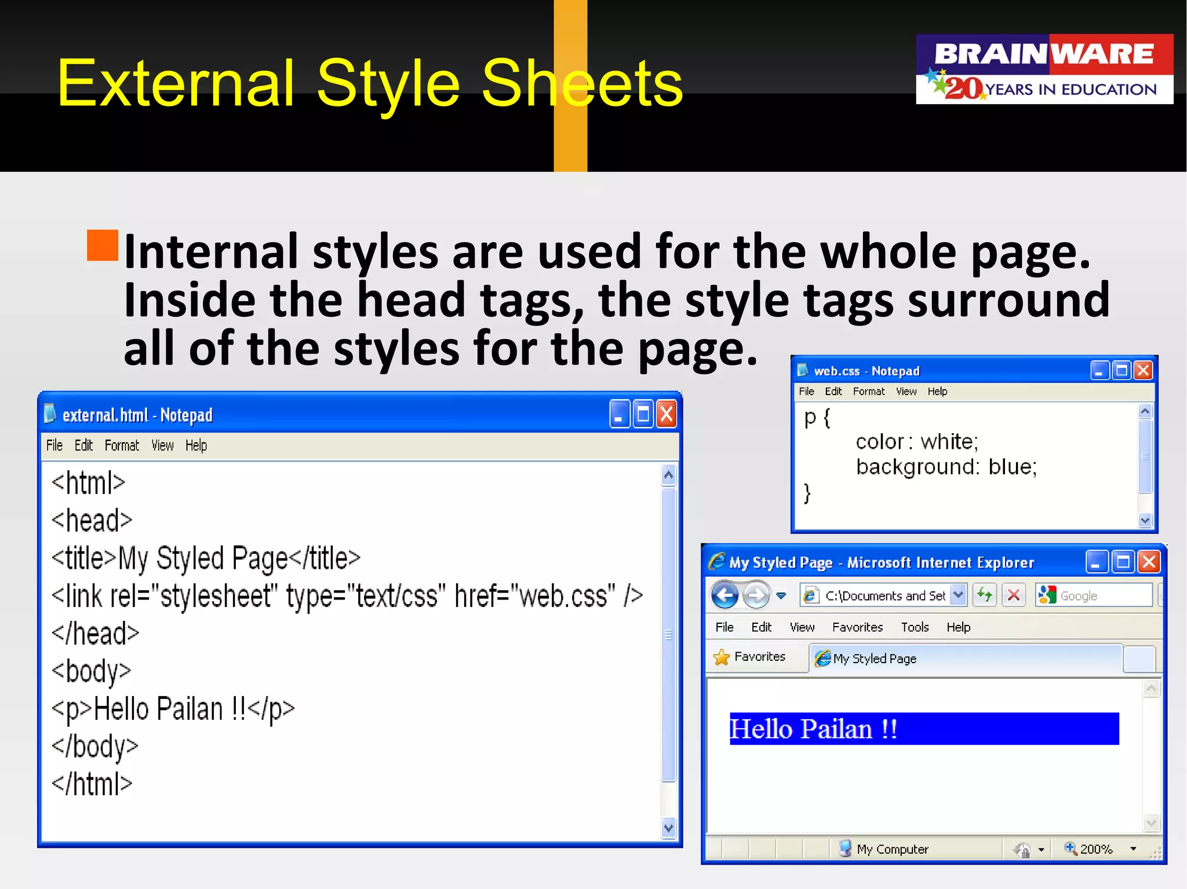Screen dimensions: 1187x889
Task: Open the Tools menu in Internet Explorer
Action: pyautogui.click(x=915, y=627)
